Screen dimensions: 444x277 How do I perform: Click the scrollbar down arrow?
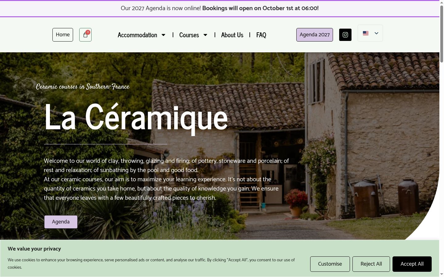coord(442,274)
